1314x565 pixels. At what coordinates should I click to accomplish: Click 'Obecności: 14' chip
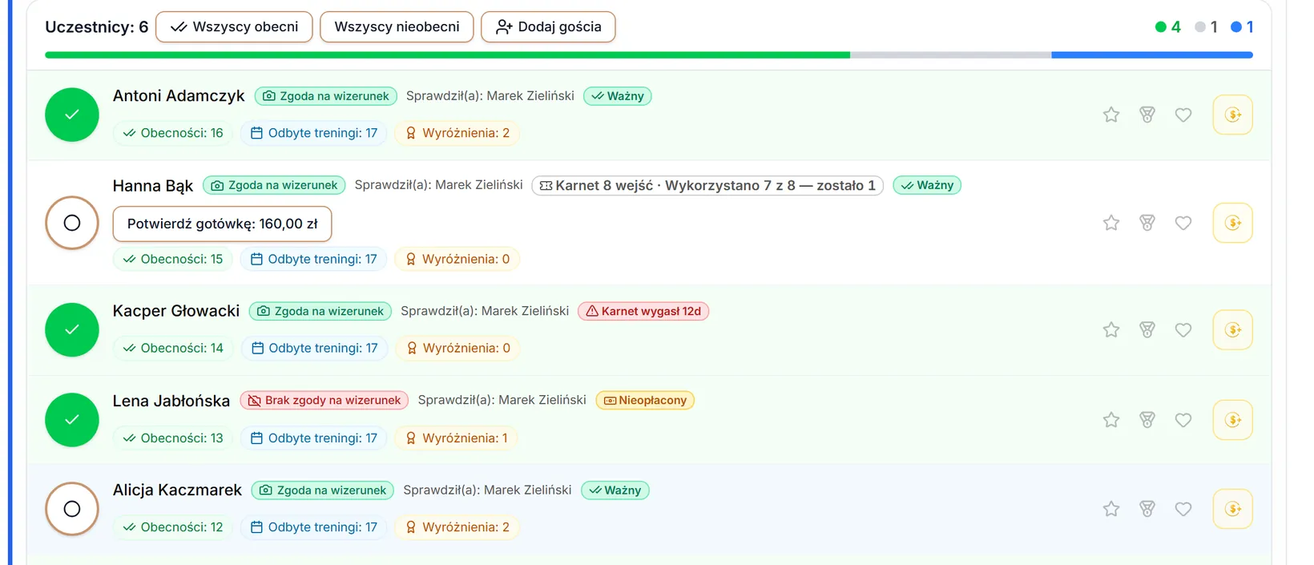173,348
